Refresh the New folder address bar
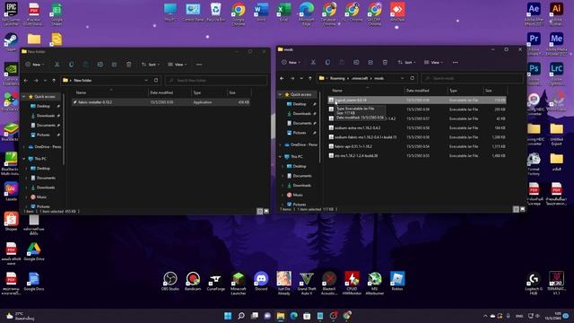Screen dimensions: 574x323 (x=156, y=80)
